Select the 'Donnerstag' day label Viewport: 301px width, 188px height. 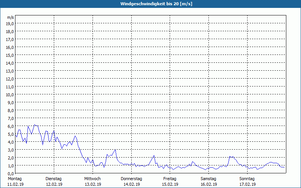pyautogui.click(x=131, y=179)
